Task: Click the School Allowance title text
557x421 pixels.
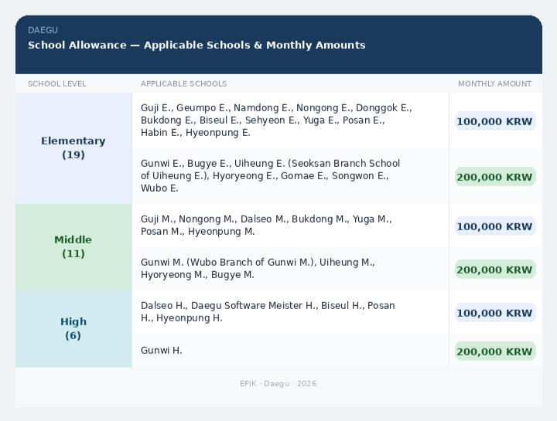Action: (196, 45)
